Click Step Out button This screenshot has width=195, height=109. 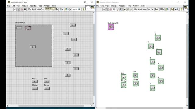click(x=131, y=9)
